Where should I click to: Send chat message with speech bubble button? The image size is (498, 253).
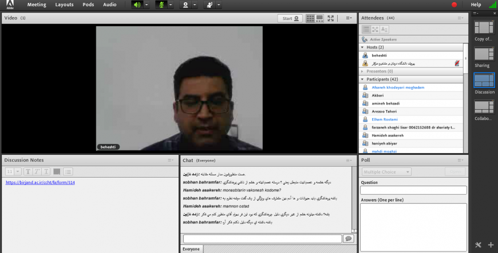pos(349,239)
